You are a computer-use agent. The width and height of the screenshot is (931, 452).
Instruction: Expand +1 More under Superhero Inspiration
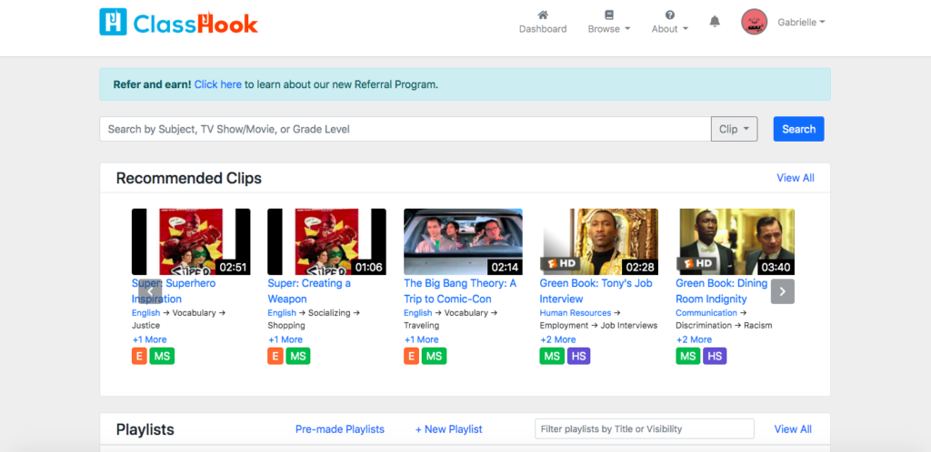pos(150,339)
